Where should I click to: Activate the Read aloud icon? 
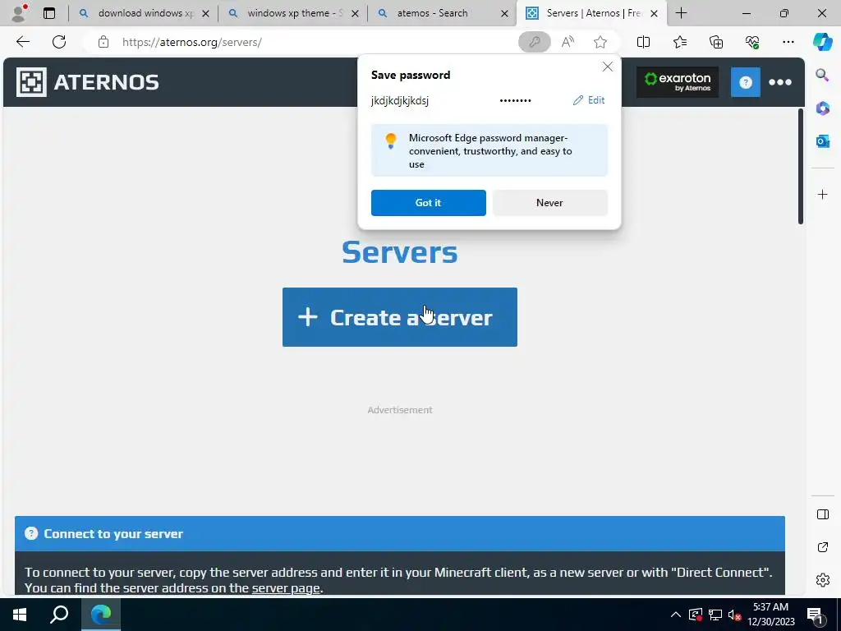[568, 42]
